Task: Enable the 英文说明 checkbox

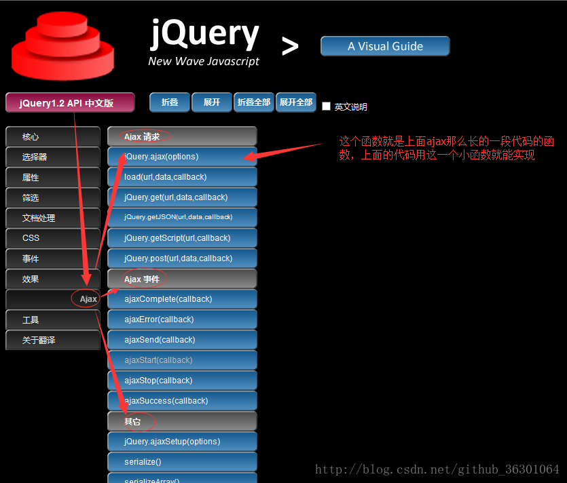Action: pyautogui.click(x=326, y=107)
